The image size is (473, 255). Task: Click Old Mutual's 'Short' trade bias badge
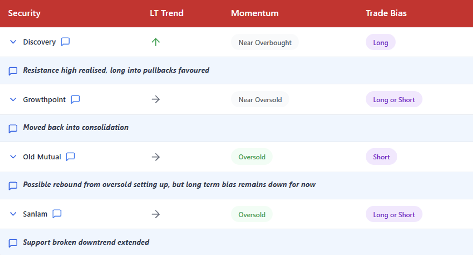(x=381, y=157)
